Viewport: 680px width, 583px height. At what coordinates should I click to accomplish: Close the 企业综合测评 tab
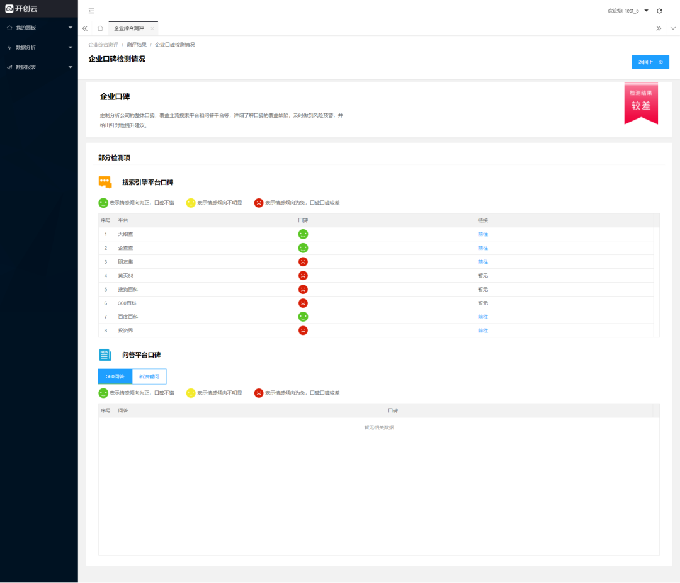click(152, 28)
